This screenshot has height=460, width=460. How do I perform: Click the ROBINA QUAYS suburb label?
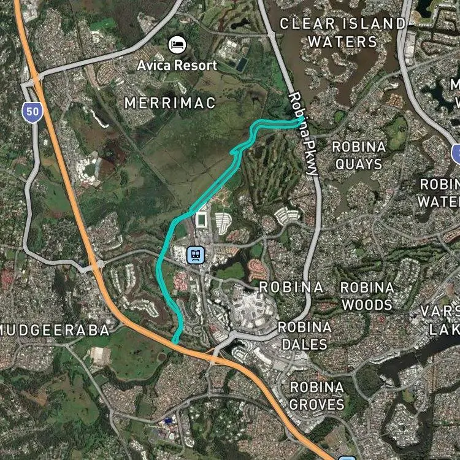pos(359,155)
